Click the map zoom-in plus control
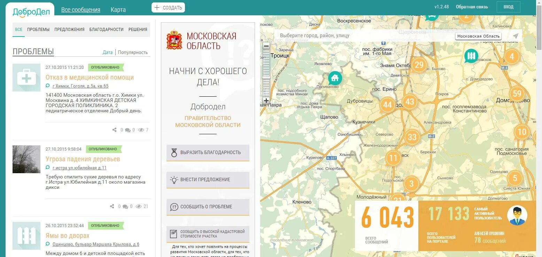Image resolution: width=542 pixels, height=257 pixels. [266, 101]
